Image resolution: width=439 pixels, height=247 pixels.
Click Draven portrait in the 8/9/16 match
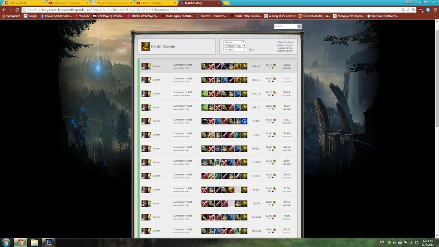coord(144,80)
